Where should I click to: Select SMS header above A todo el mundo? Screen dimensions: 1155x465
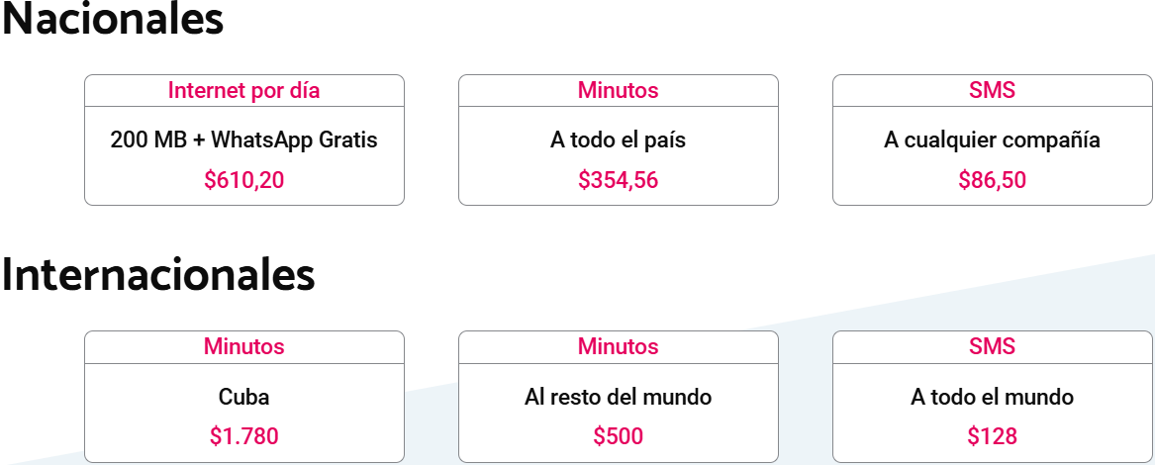point(992,347)
